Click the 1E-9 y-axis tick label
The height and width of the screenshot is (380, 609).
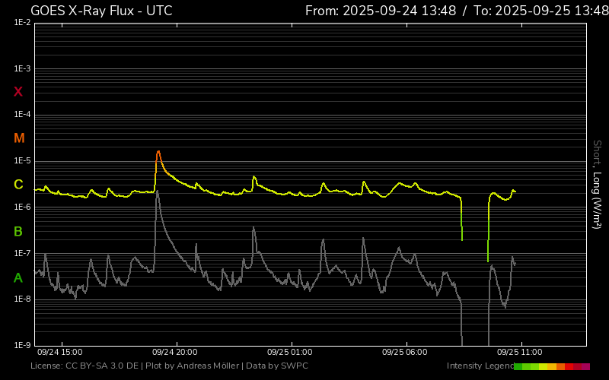point(21,345)
